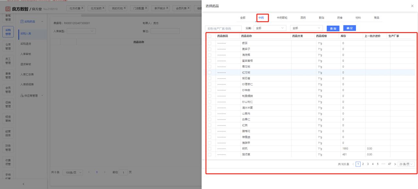Check the box for 明矾 row
Screen dimensions: 418x189
point(210,149)
